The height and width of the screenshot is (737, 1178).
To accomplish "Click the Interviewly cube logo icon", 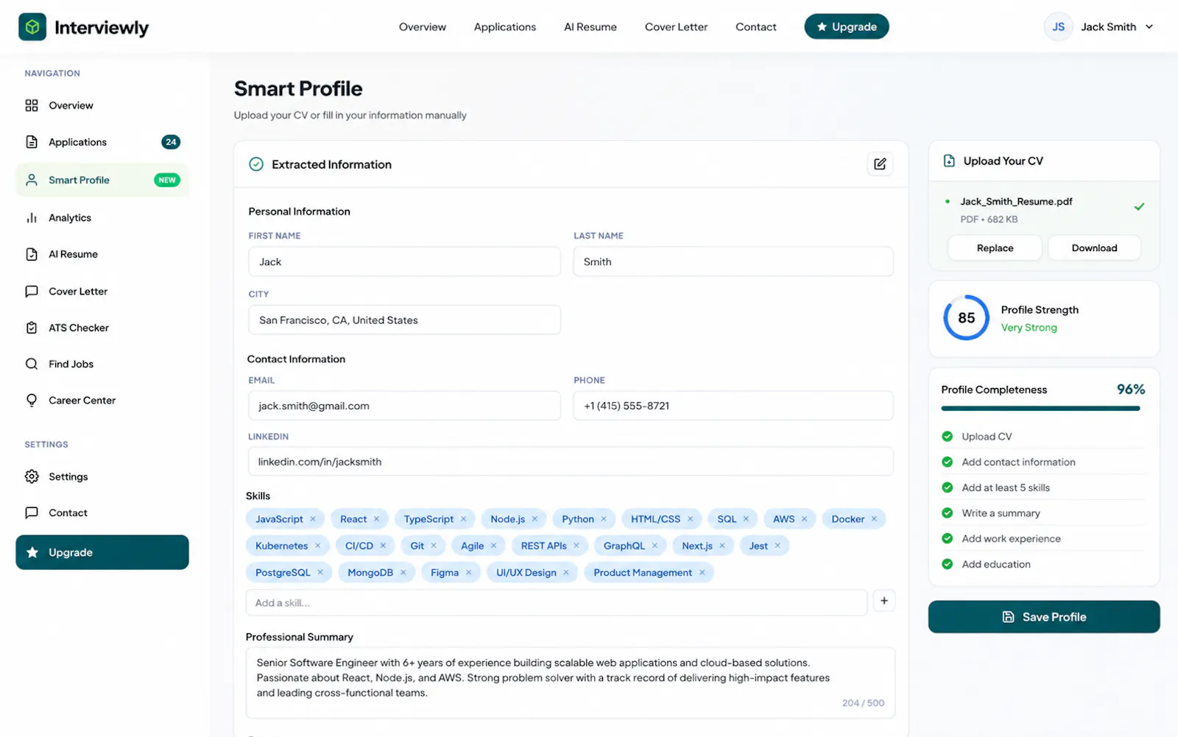I will (x=32, y=27).
